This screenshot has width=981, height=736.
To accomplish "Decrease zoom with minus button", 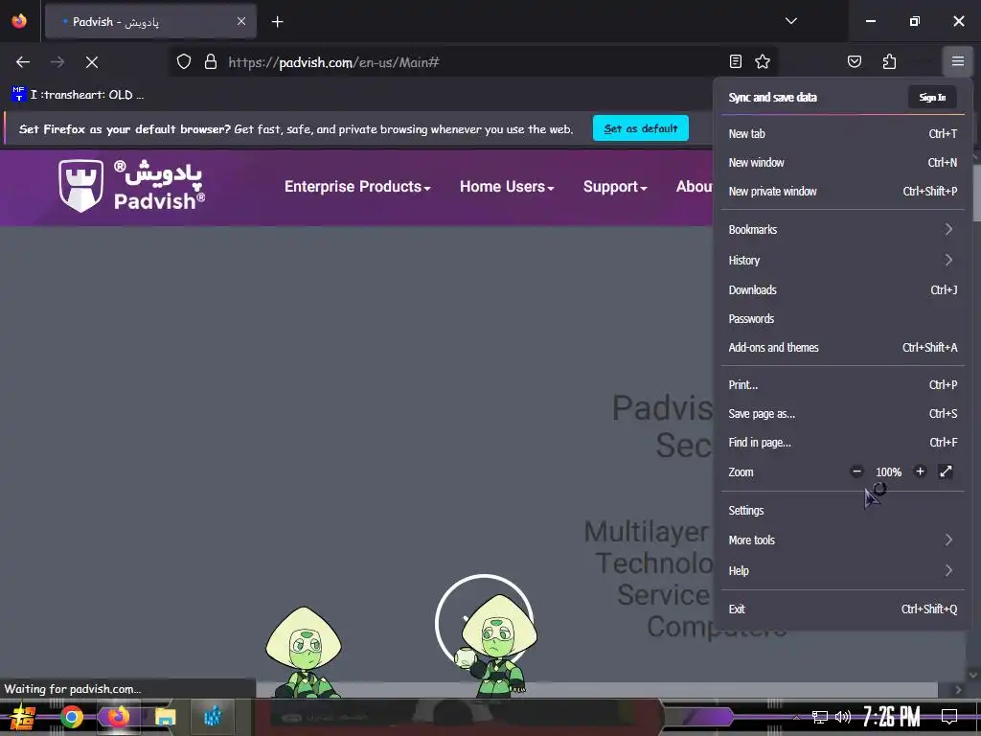I will [856, 471].
